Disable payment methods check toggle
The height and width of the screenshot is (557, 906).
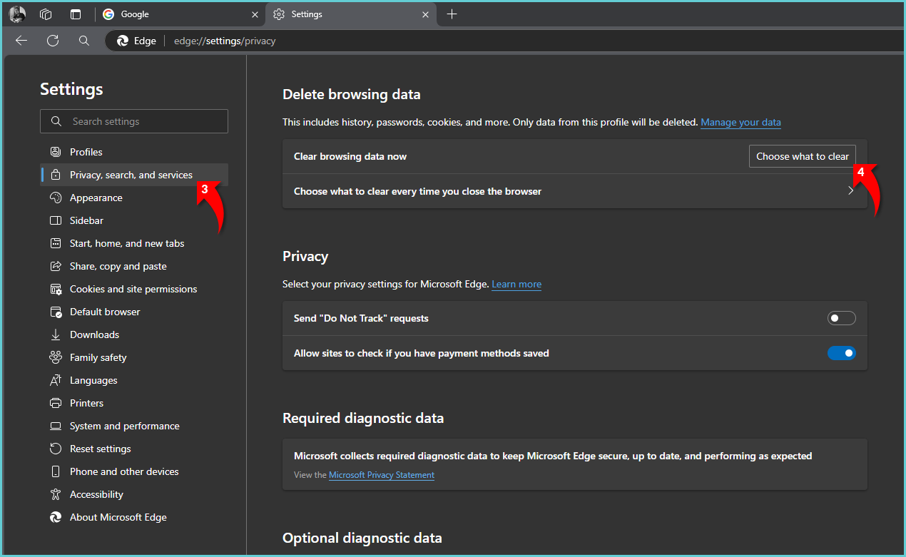coord(842,353)
